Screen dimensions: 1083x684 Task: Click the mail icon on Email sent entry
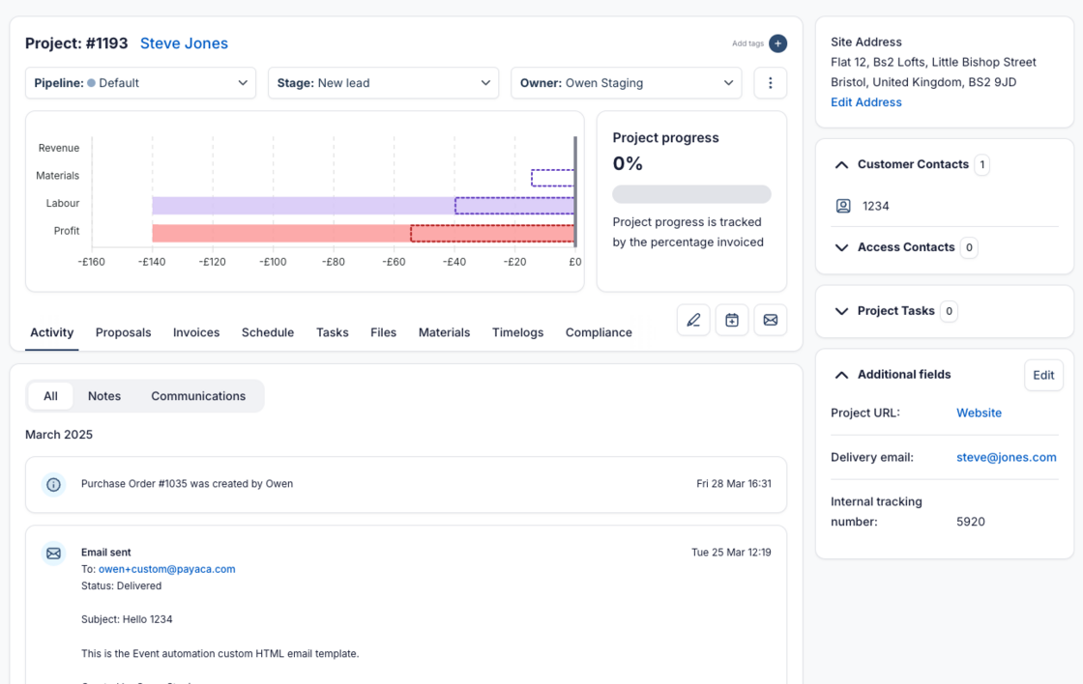(54, 554)
